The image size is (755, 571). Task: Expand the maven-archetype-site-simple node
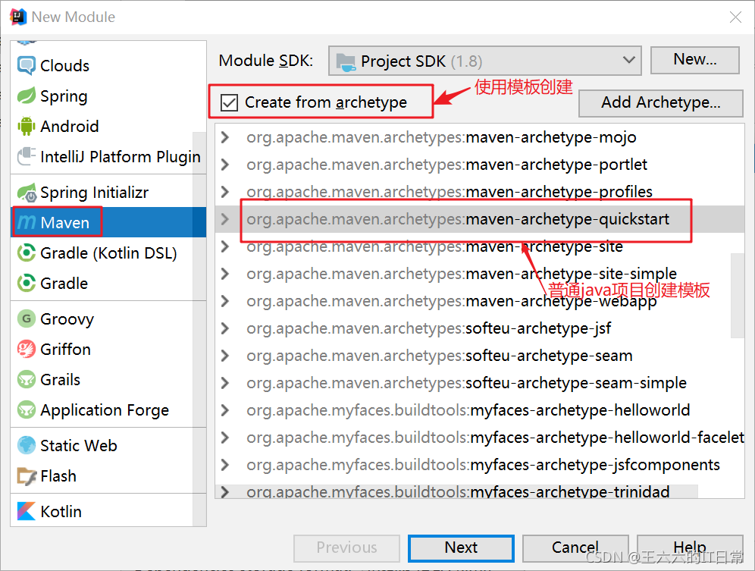pyautogui.click(x=224, y=274)
